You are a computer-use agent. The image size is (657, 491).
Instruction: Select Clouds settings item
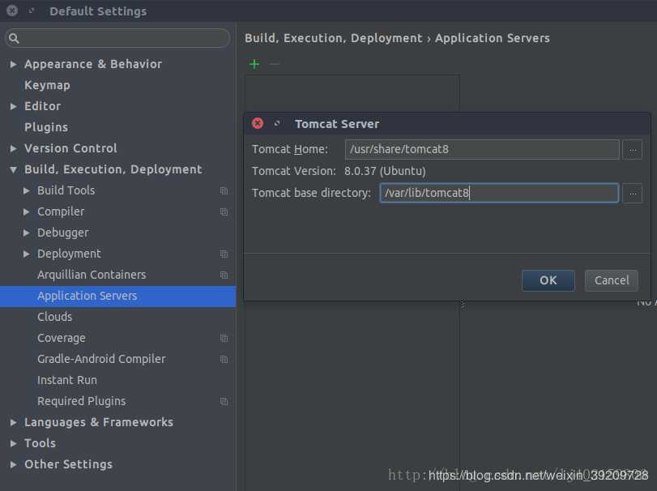coord(55,317)
